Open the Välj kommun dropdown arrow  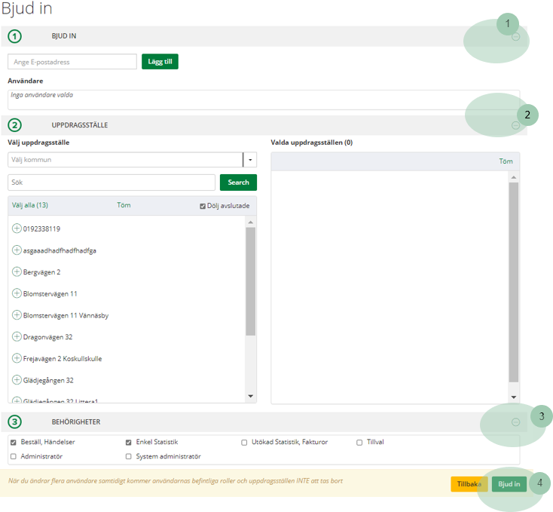coord(250,160)
